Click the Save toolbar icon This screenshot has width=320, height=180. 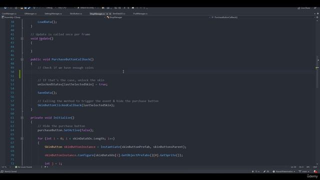point(25,8)
